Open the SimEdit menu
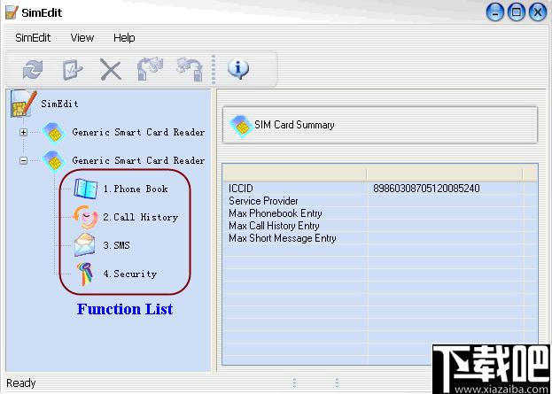 pos(33,38)
